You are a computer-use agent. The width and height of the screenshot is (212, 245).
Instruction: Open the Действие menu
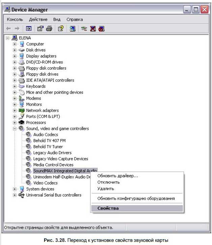tap(38, 20)
